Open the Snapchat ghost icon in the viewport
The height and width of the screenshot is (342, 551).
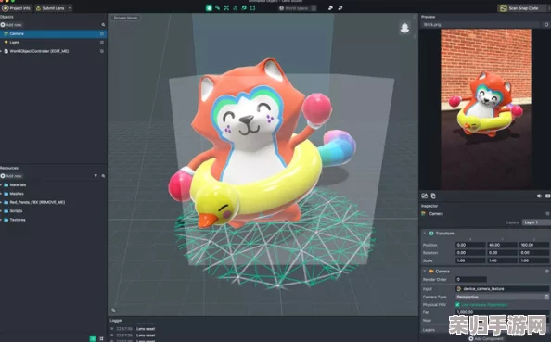(x=404, y=28)
